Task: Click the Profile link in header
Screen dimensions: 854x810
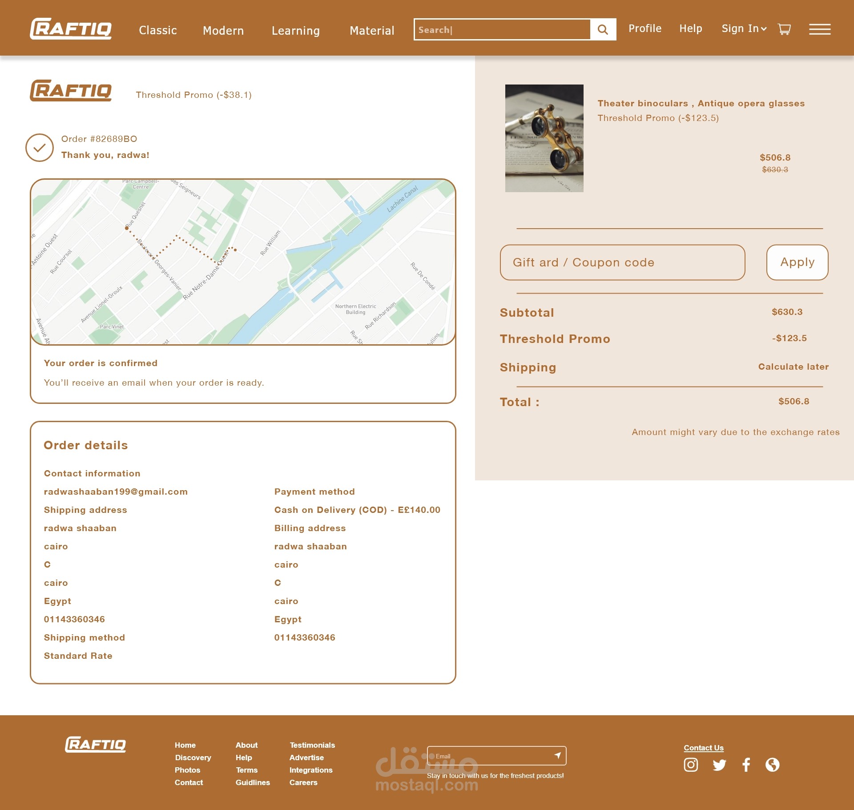Action: 645,28
